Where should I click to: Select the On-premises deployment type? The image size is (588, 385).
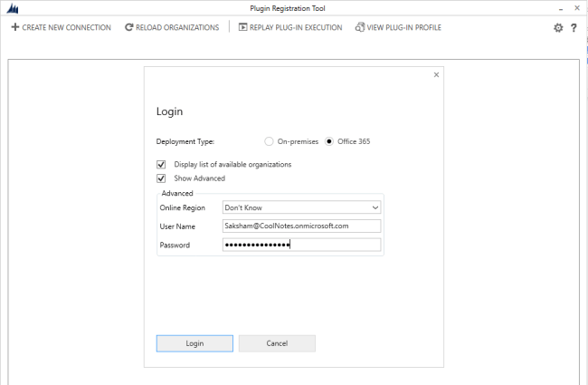(x=269, y=141)
